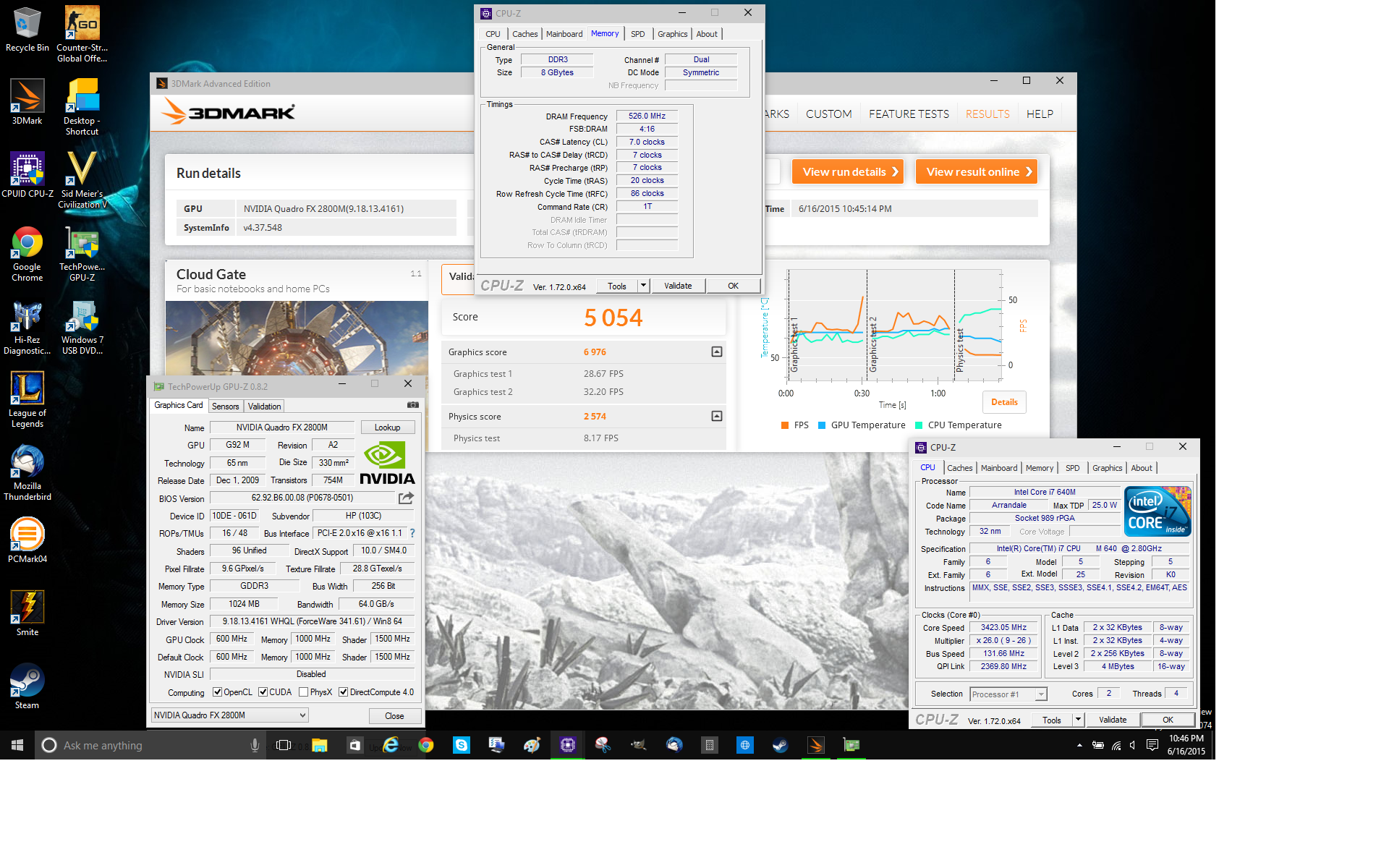Click the GPU-Z screenshot camera icon

coord(412,405)
